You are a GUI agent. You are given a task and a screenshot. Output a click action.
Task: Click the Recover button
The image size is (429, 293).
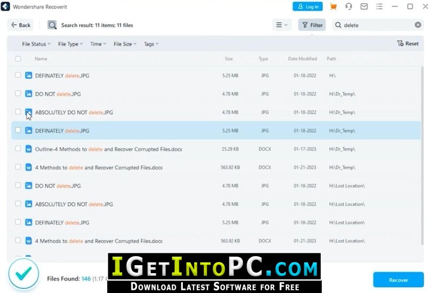click(398, 280)
